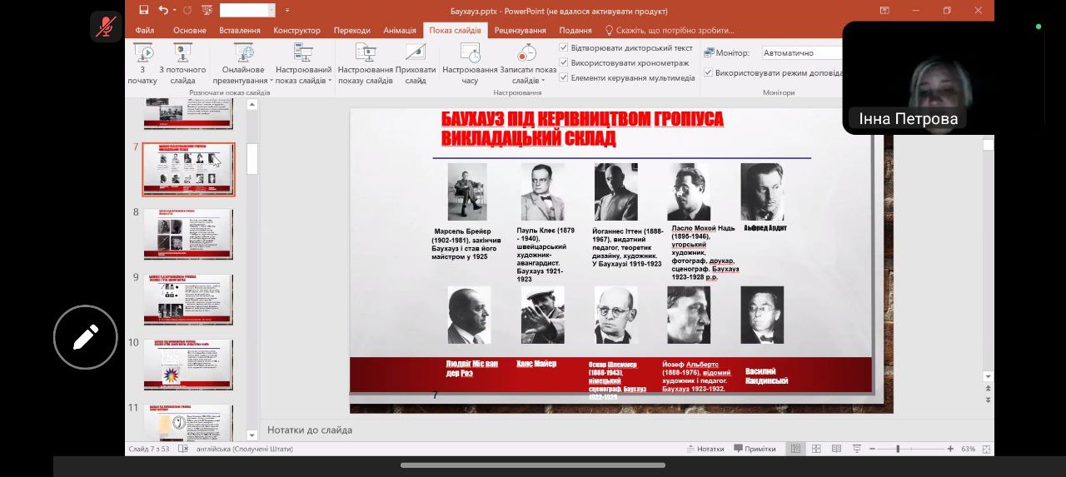Toggle Елементи керування мультимедіа checkbox

pyautogui.click(x=564, y=77)
